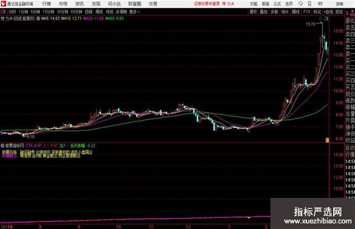Click the CTA: 6.97 sub-chart value
Image resolution: width=355 pixels, height=229 pixels.
(33, 146)
